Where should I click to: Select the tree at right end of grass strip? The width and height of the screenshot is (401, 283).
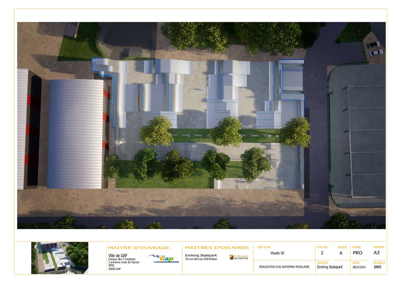tap(294, 132)
